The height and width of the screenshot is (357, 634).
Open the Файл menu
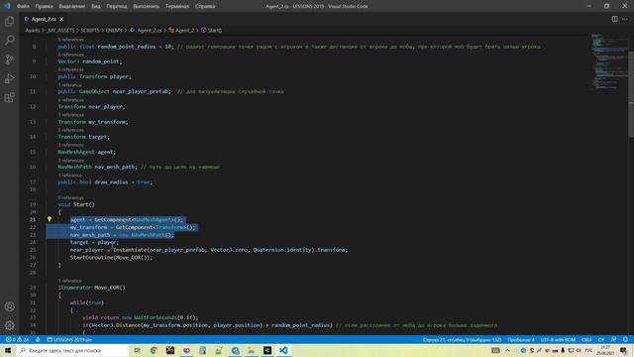[x=23, y=6]
